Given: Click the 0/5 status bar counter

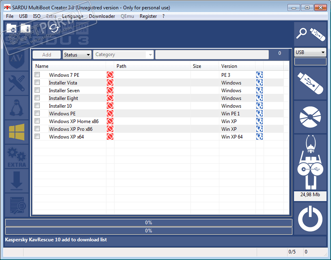Looking at the screenshot, I should pos(292,252).
